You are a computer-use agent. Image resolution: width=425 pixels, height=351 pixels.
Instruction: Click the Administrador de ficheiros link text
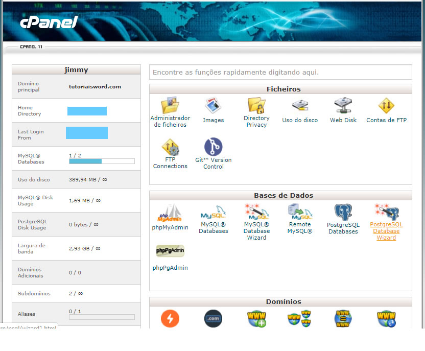(x=170, y=122)
